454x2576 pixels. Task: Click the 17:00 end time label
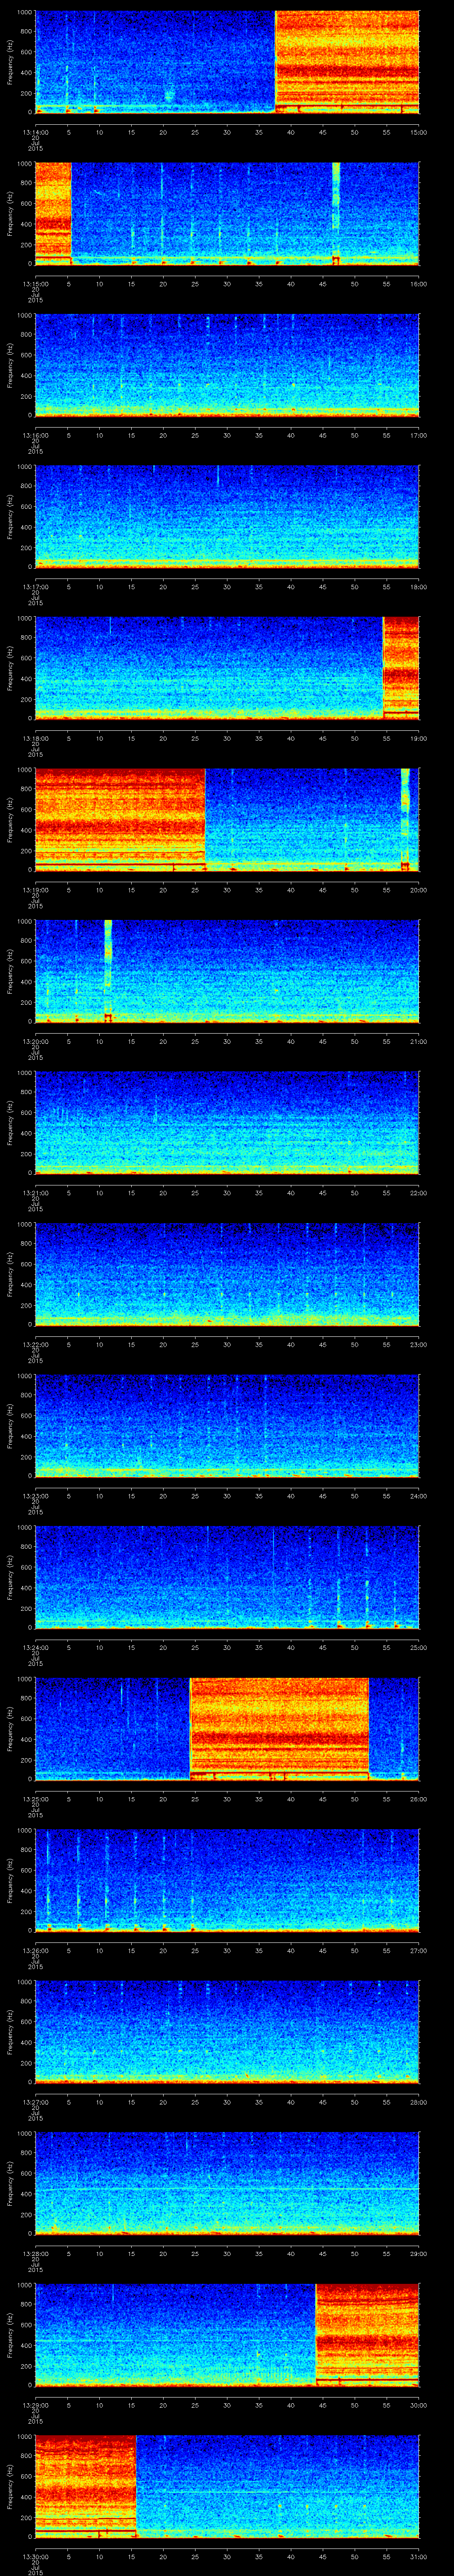click(419, 435)
